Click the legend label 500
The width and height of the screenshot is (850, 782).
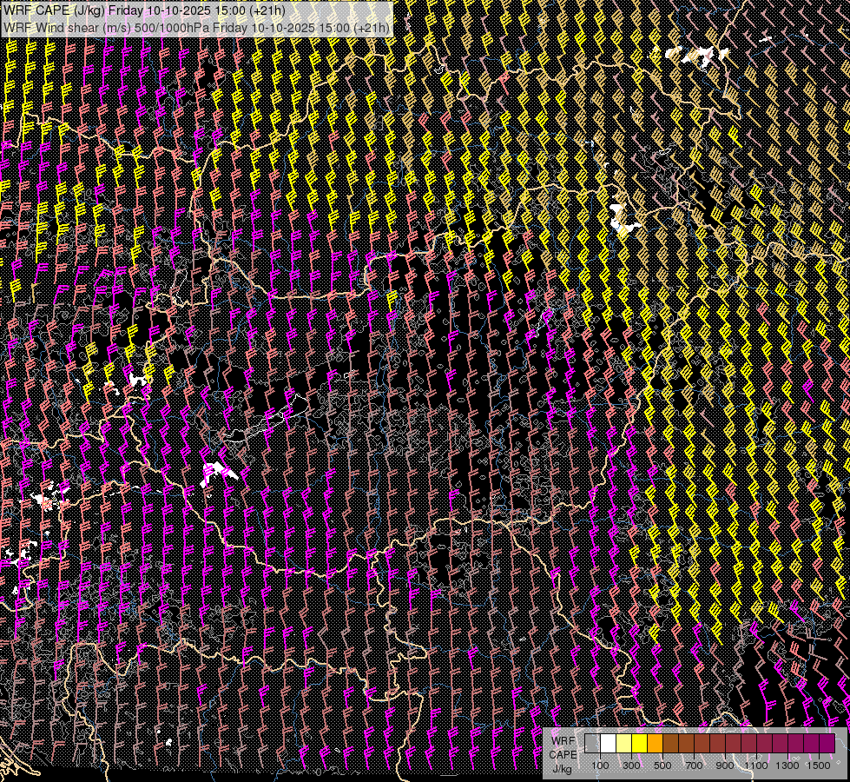coord(662,765)
